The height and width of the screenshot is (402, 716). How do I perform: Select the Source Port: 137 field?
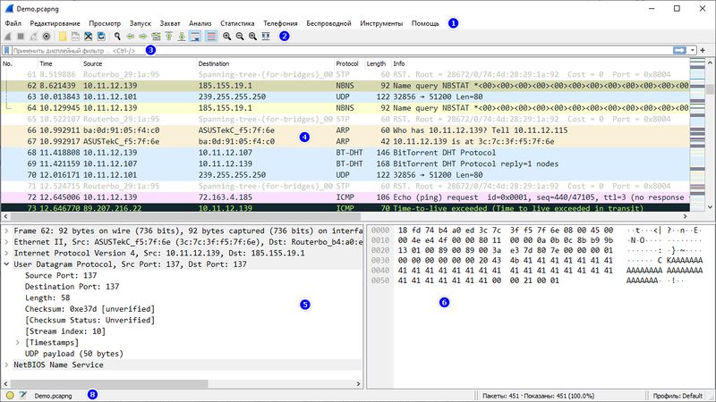click(61, 275)
